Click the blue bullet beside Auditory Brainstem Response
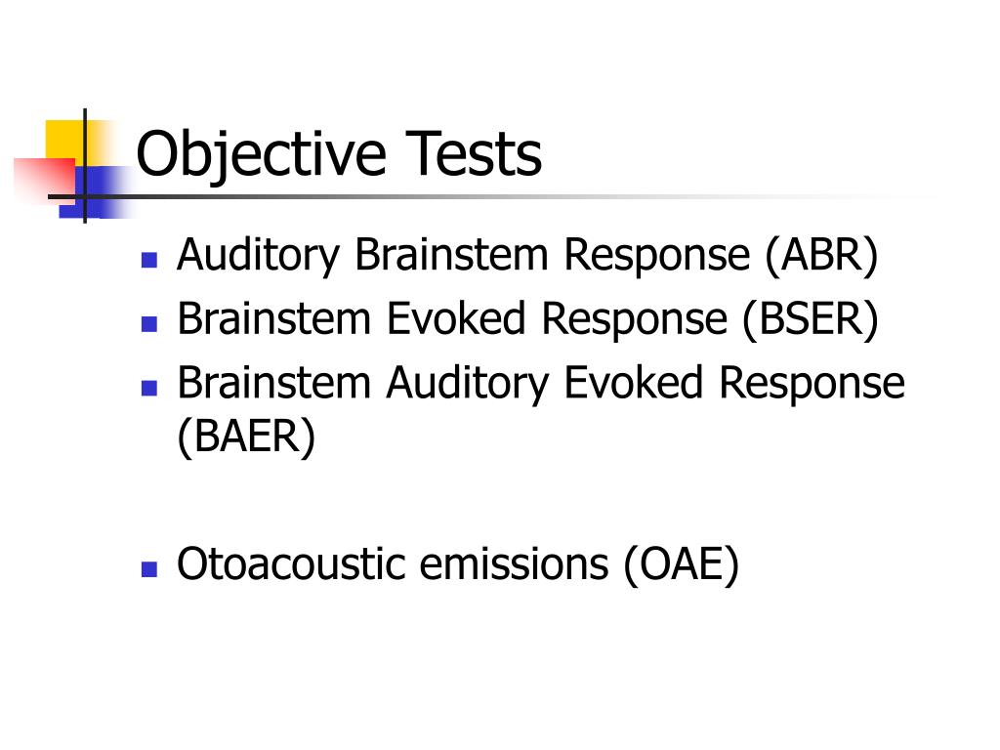This screenshot has width=1000, height=750. tap(149, 260)
